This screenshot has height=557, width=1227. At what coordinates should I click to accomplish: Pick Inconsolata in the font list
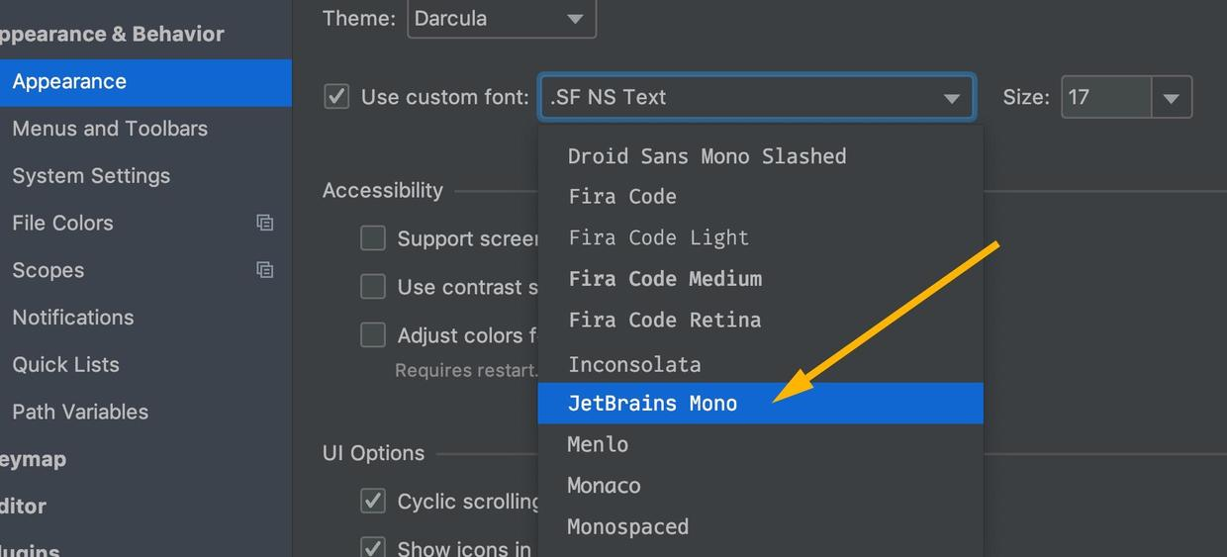point(634,364)
